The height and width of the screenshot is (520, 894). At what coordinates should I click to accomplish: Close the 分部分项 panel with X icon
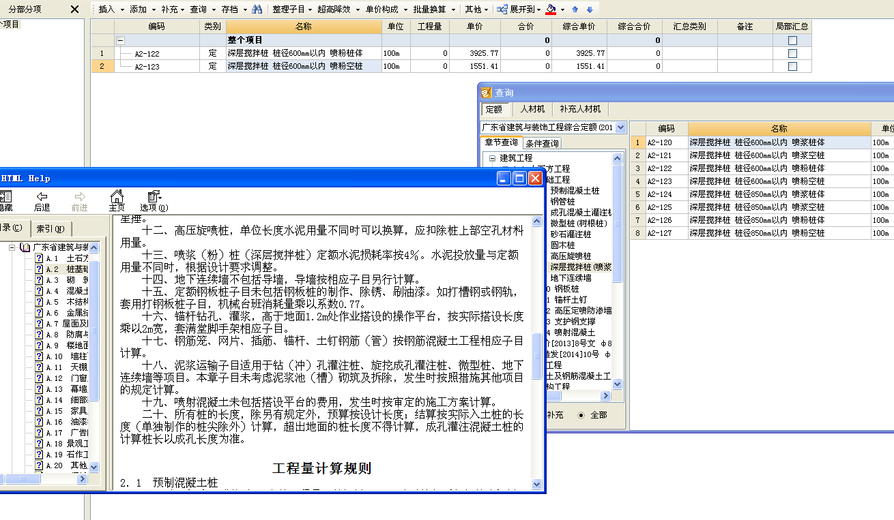pos(75,10)
